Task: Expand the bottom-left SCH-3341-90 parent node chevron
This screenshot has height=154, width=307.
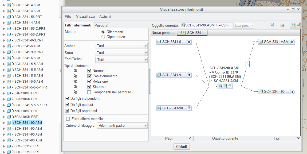Action: (189, 108)
